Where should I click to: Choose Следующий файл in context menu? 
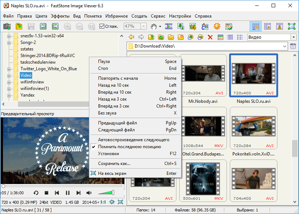[x=135, y=130]
